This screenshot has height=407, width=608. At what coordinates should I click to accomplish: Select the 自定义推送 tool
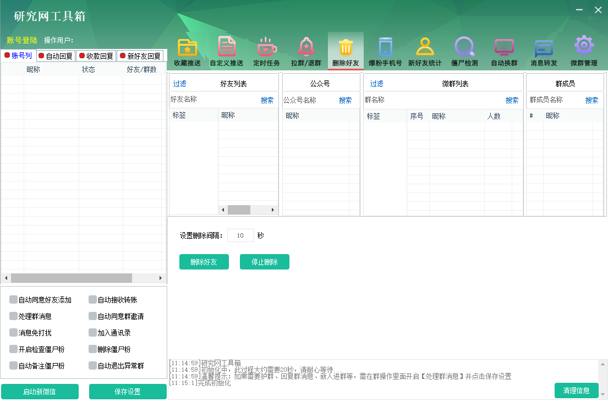pos(227,50)
